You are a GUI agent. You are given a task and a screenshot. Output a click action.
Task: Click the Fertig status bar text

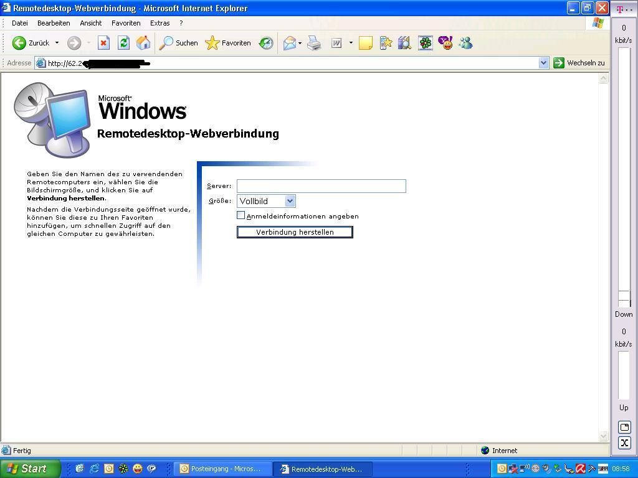click(22, 451)
